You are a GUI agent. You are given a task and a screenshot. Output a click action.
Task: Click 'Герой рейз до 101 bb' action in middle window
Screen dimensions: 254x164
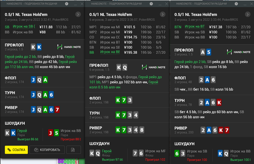click(x=126, y=79)
